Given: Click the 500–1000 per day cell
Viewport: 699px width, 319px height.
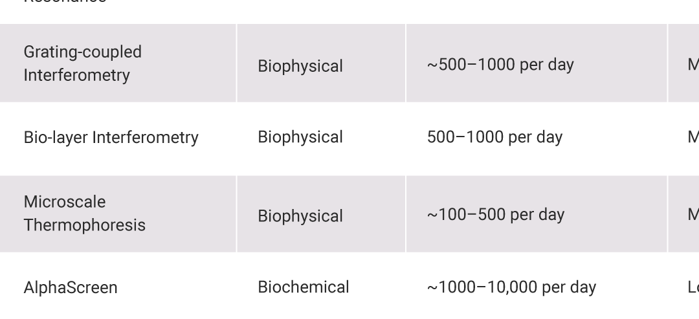Looking at the screenshot, I should tap(495, 137).
